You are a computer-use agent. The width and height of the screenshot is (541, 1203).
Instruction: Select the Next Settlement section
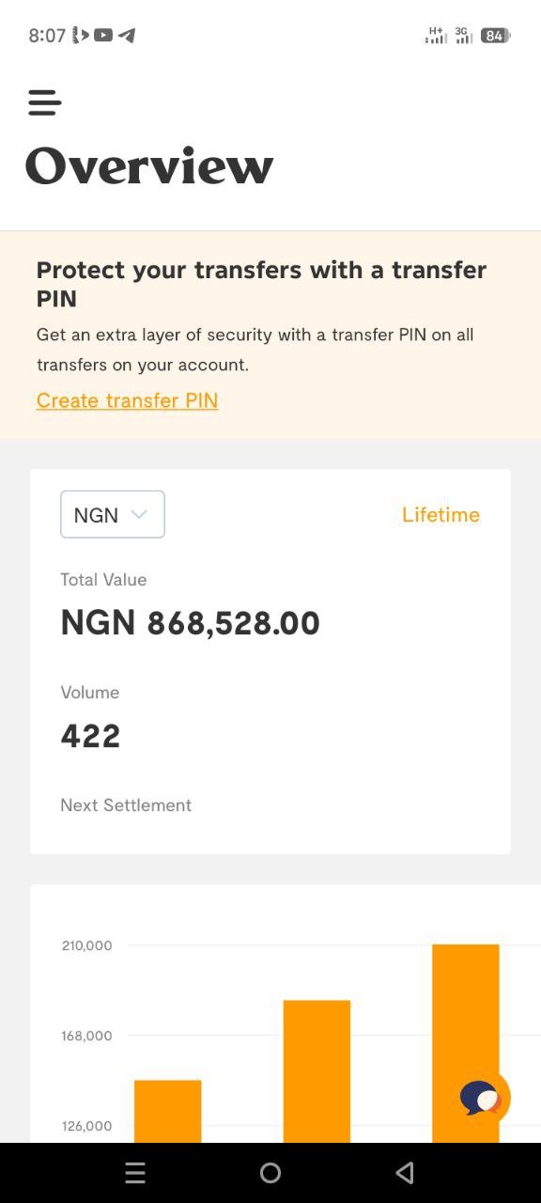(125, 805)
